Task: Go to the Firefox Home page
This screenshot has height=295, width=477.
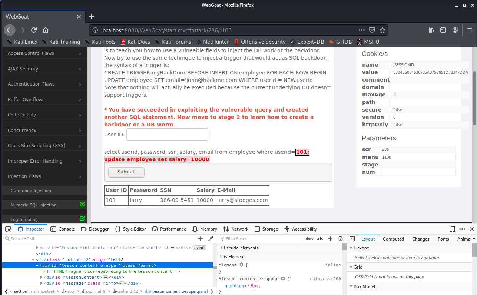Action: click(46, 30)
